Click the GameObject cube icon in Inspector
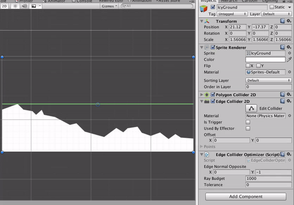 tap(204, 9)
